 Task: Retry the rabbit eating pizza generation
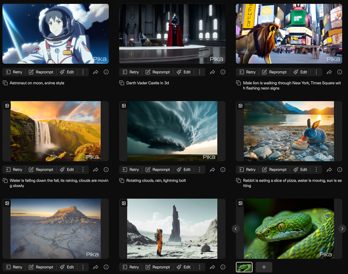pyautogui.click(x=247, y=170)
